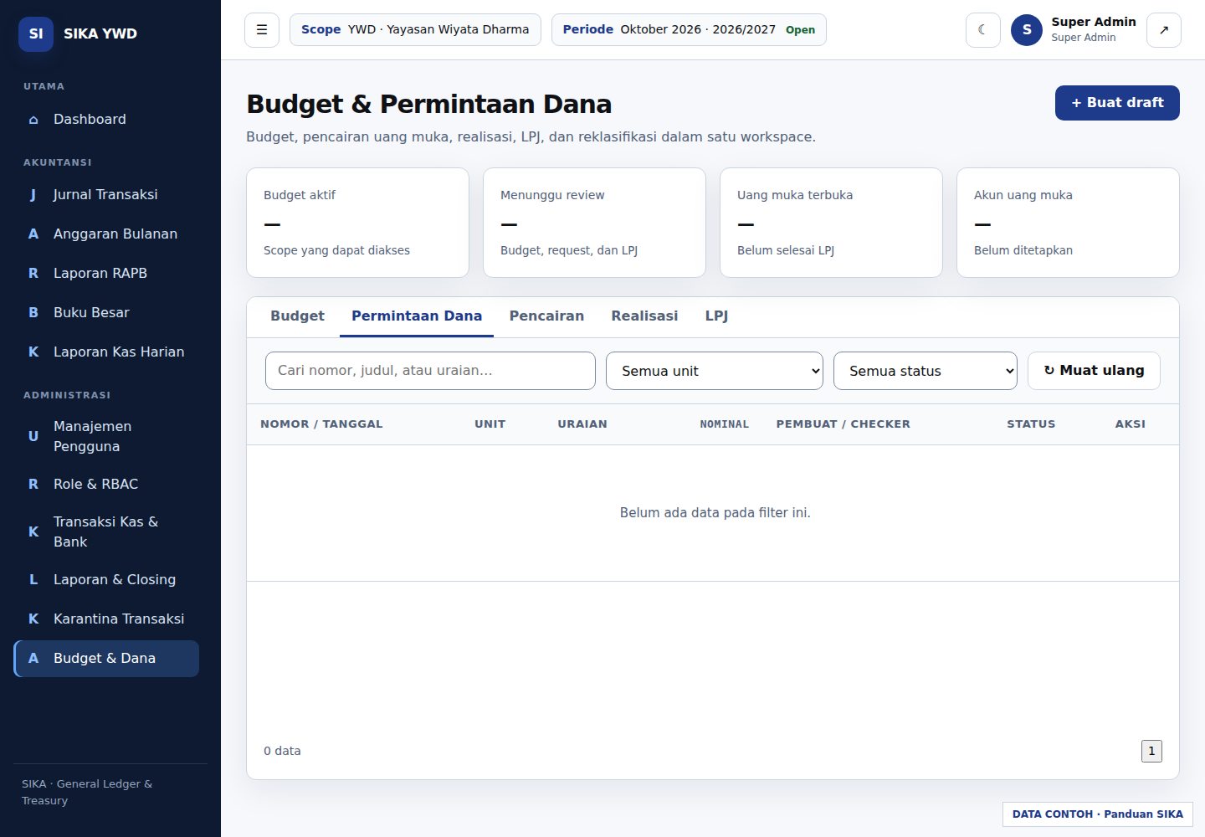Screen dimensions: 1205x837
Task: Open the Periode Oktober 2026 selector
Action: coord(689,30)
